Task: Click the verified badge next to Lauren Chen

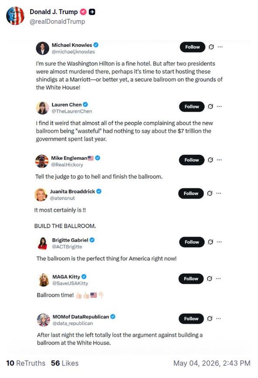Action: 85,105
